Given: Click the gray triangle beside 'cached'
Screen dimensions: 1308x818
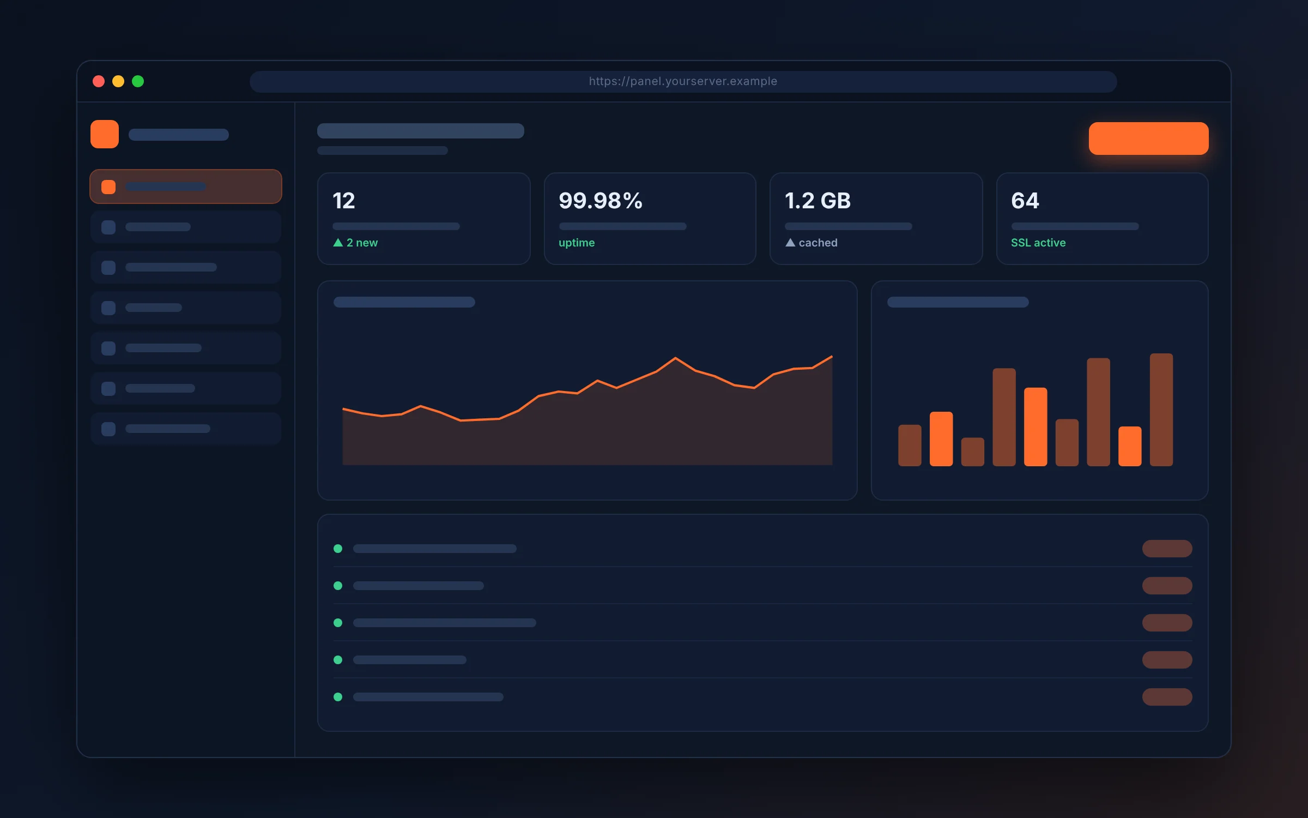Looking at the screenshot, I should [790, 243].
